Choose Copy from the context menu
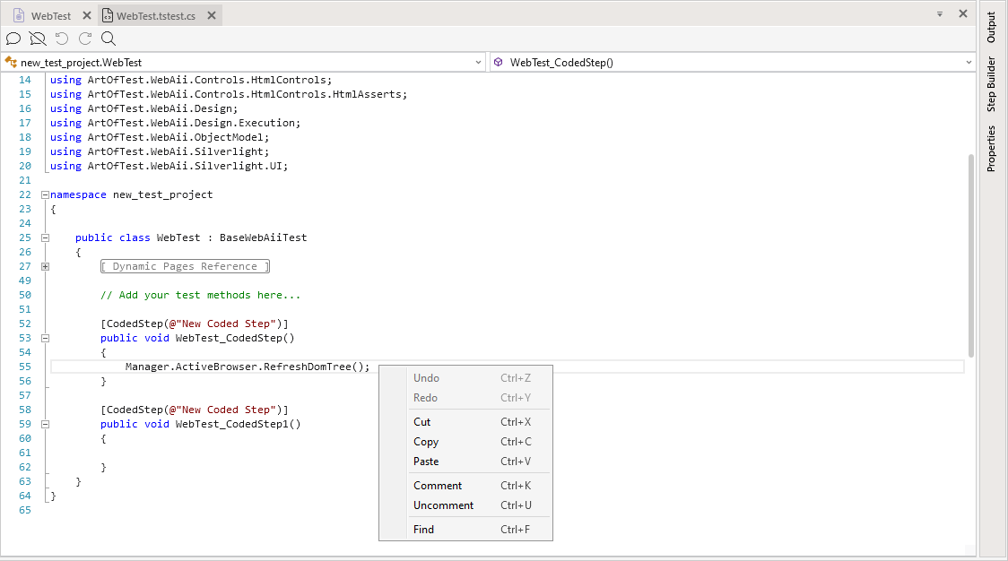Viewport: 1008px width, 561px height. 465,442
